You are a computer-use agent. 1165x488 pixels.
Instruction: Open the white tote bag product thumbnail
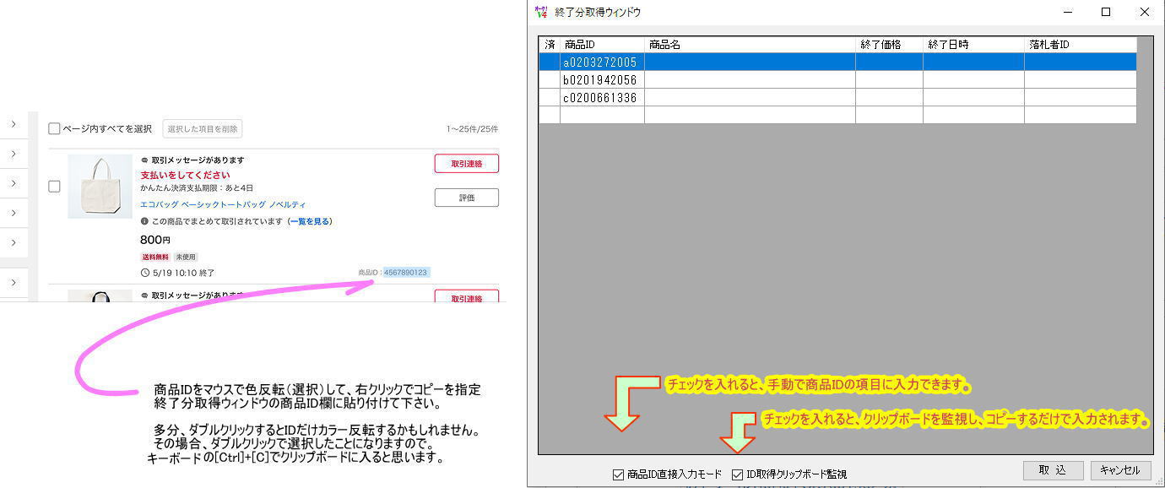point(100,187)
